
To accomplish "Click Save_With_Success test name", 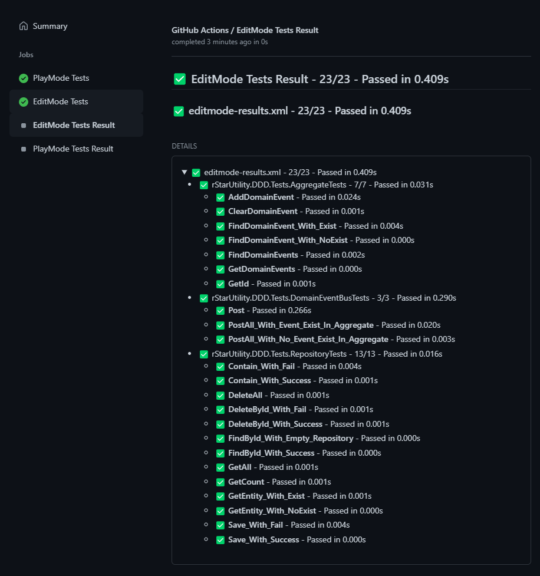I will tap(264, 539).
